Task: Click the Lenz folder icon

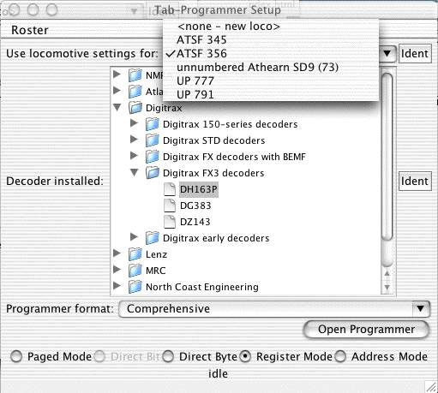Action: 135,254
